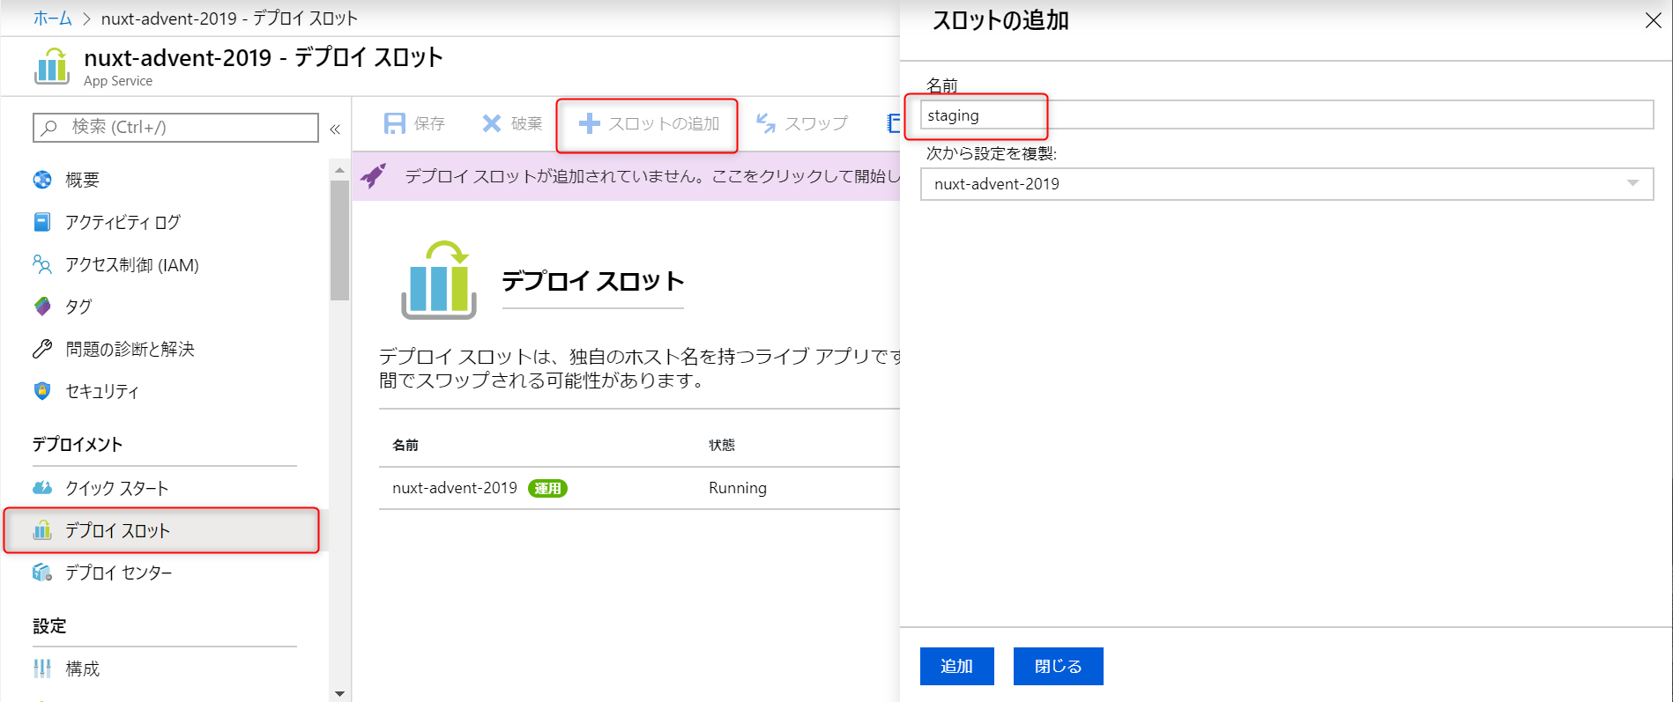Click the 名前 input field containing staging
Screen dimensions: 1673x702
click(x=1287, y=115)
